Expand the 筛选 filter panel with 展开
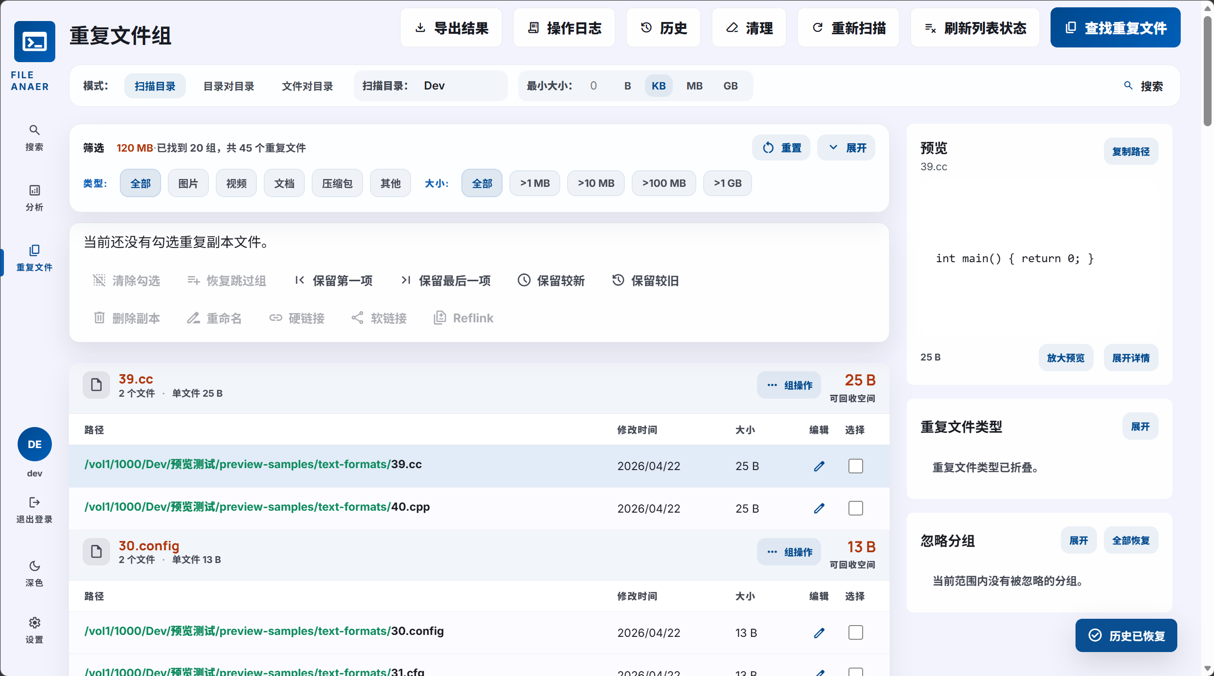Screen dimensions: 1214x676 pos(847,148)
